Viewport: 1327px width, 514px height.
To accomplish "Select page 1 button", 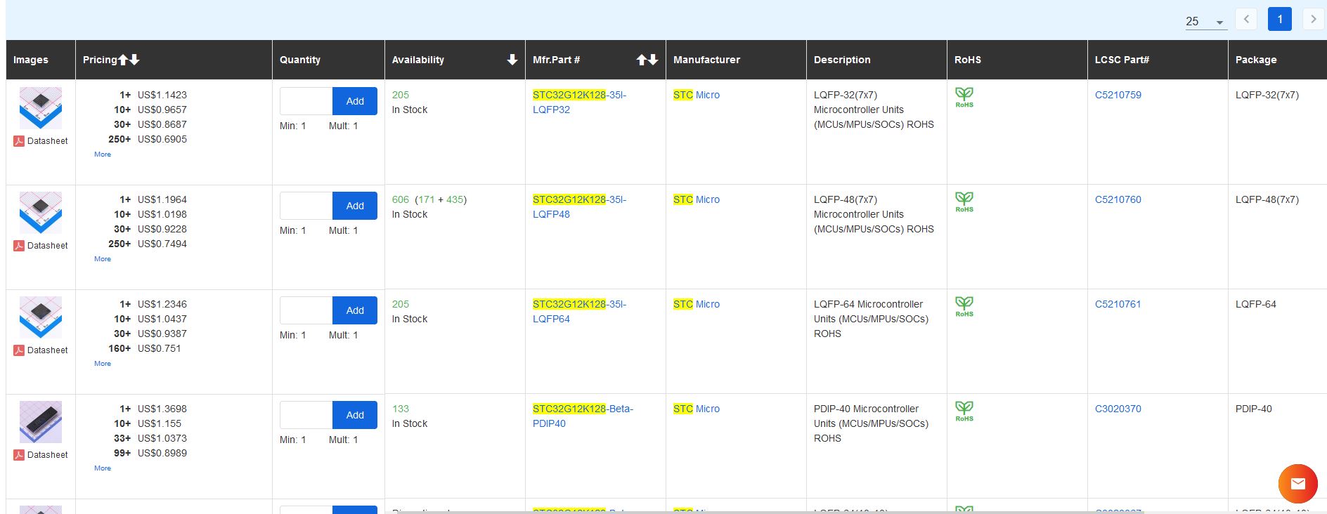I will [1280, 19].
